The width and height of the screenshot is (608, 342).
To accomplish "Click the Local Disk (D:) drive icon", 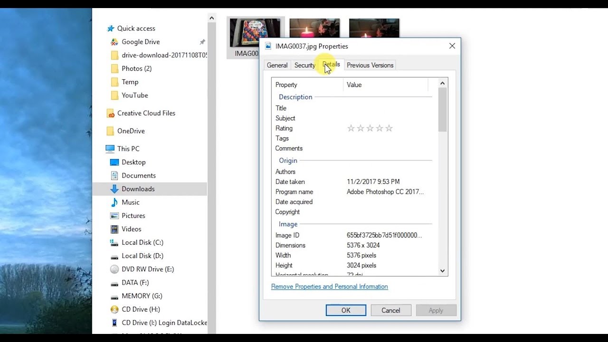I will tap(114, 256).
